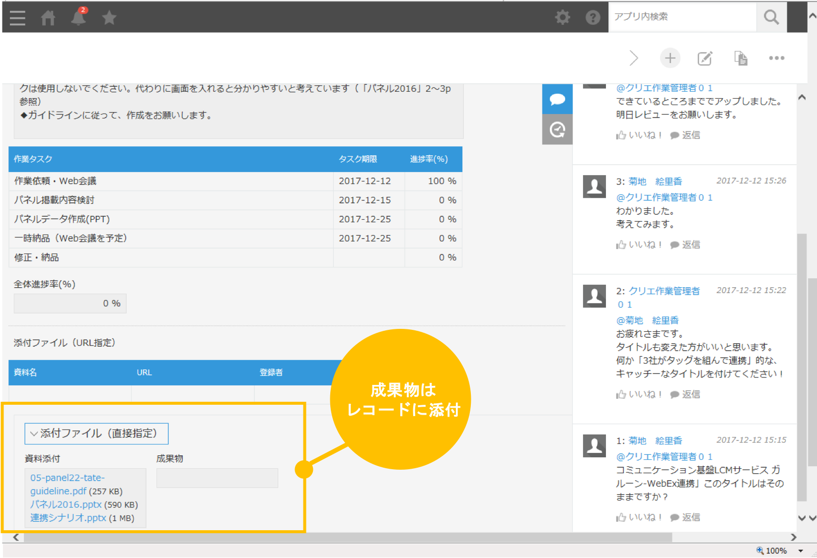Open the help icon
Image resolution: width=817 pixels, height=558 pixels.
coord(593,17)
